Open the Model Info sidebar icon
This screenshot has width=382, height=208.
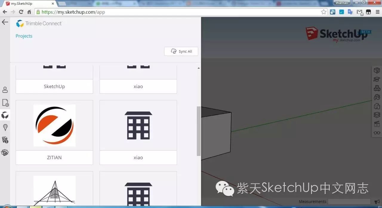pyautogui.click(x=5, y=140)
